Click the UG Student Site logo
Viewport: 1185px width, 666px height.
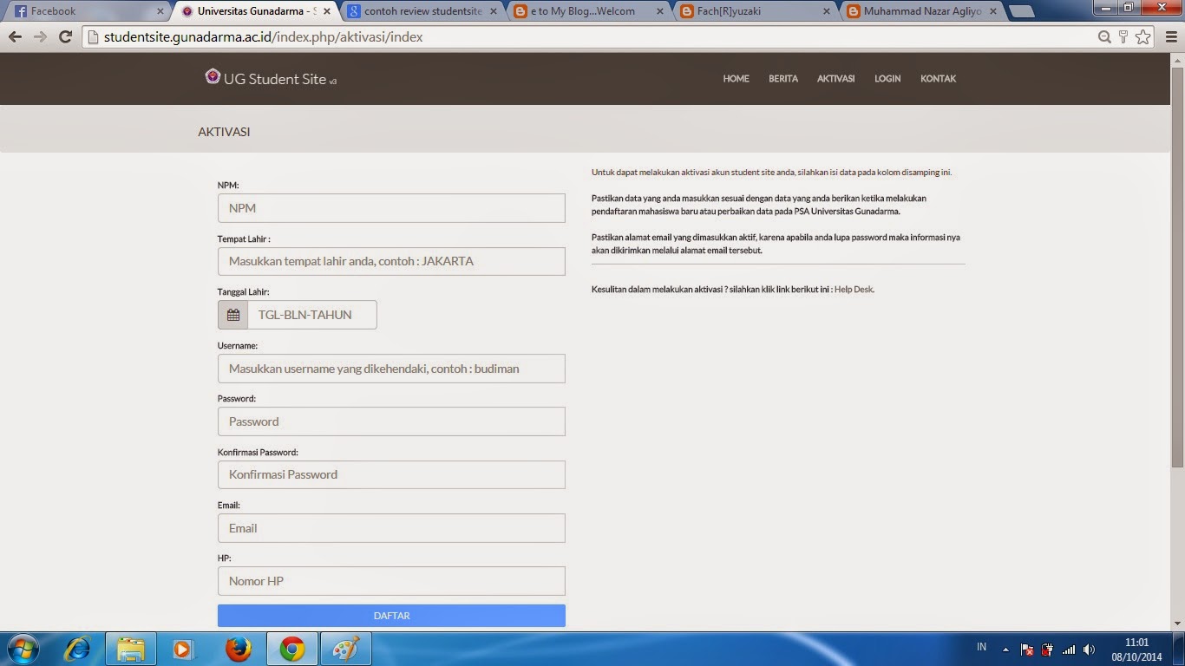[x=213, y=76]
